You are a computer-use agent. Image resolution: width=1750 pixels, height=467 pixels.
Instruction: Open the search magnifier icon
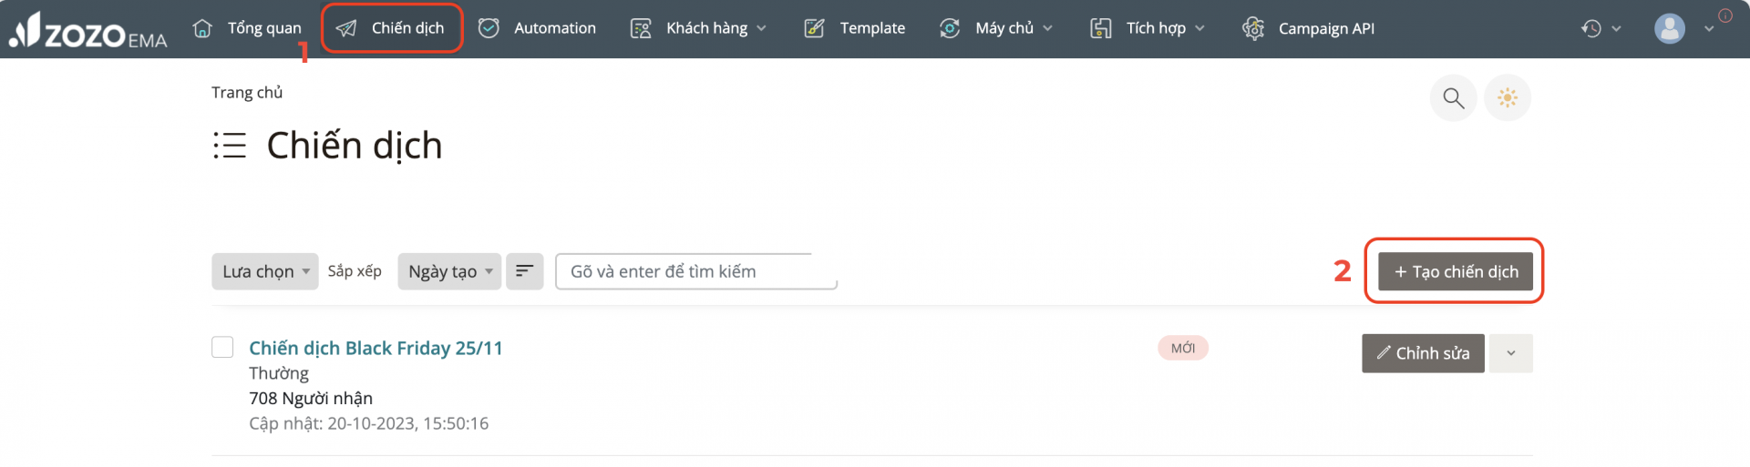[x=1453, y=97]
